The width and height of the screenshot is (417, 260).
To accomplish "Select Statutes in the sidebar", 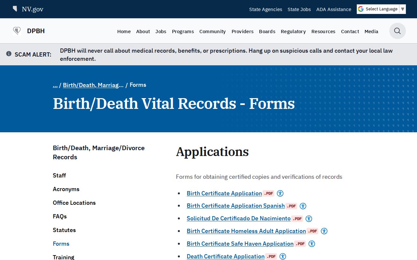I will pos(64,230).
